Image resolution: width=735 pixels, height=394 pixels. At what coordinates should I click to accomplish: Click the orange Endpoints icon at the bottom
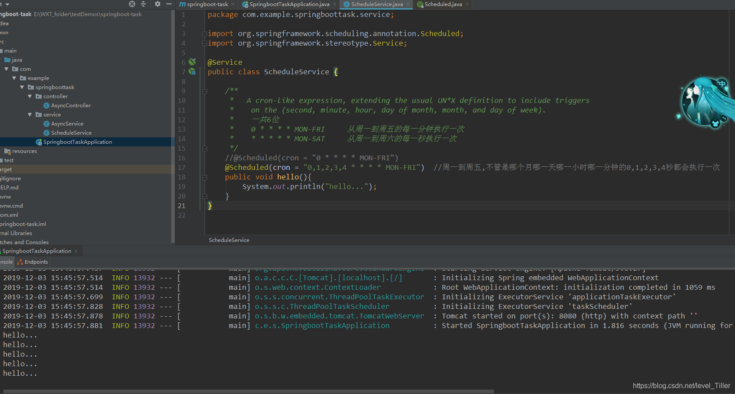[x=20, y=262]
